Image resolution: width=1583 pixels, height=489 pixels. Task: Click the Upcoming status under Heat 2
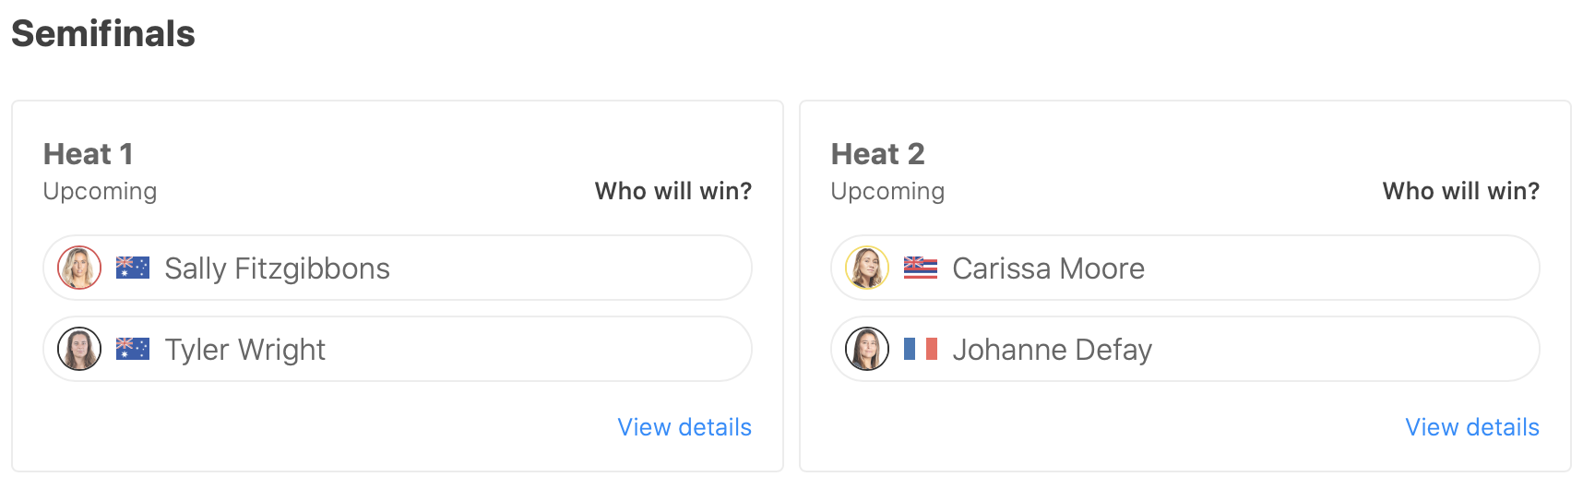point(887,191)
